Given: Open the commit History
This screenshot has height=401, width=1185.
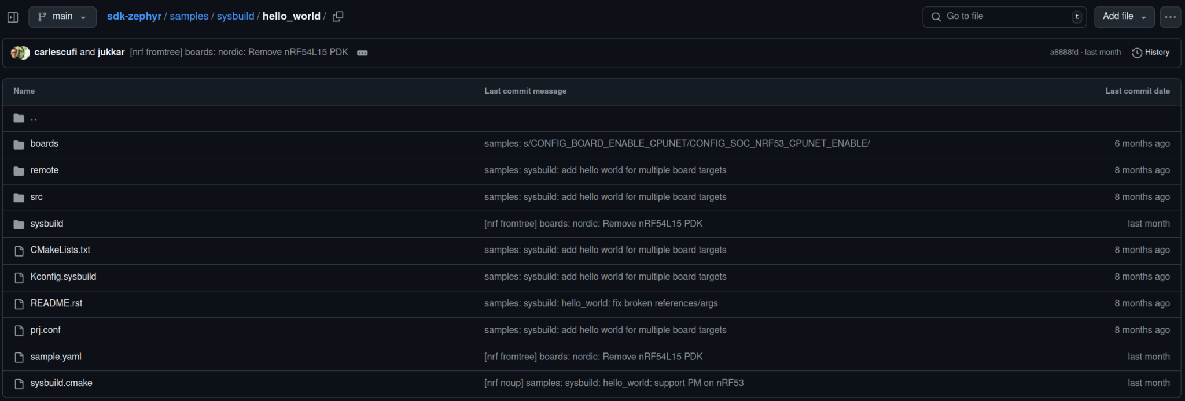Looking at the screenshot, I should click(1150, 53).
